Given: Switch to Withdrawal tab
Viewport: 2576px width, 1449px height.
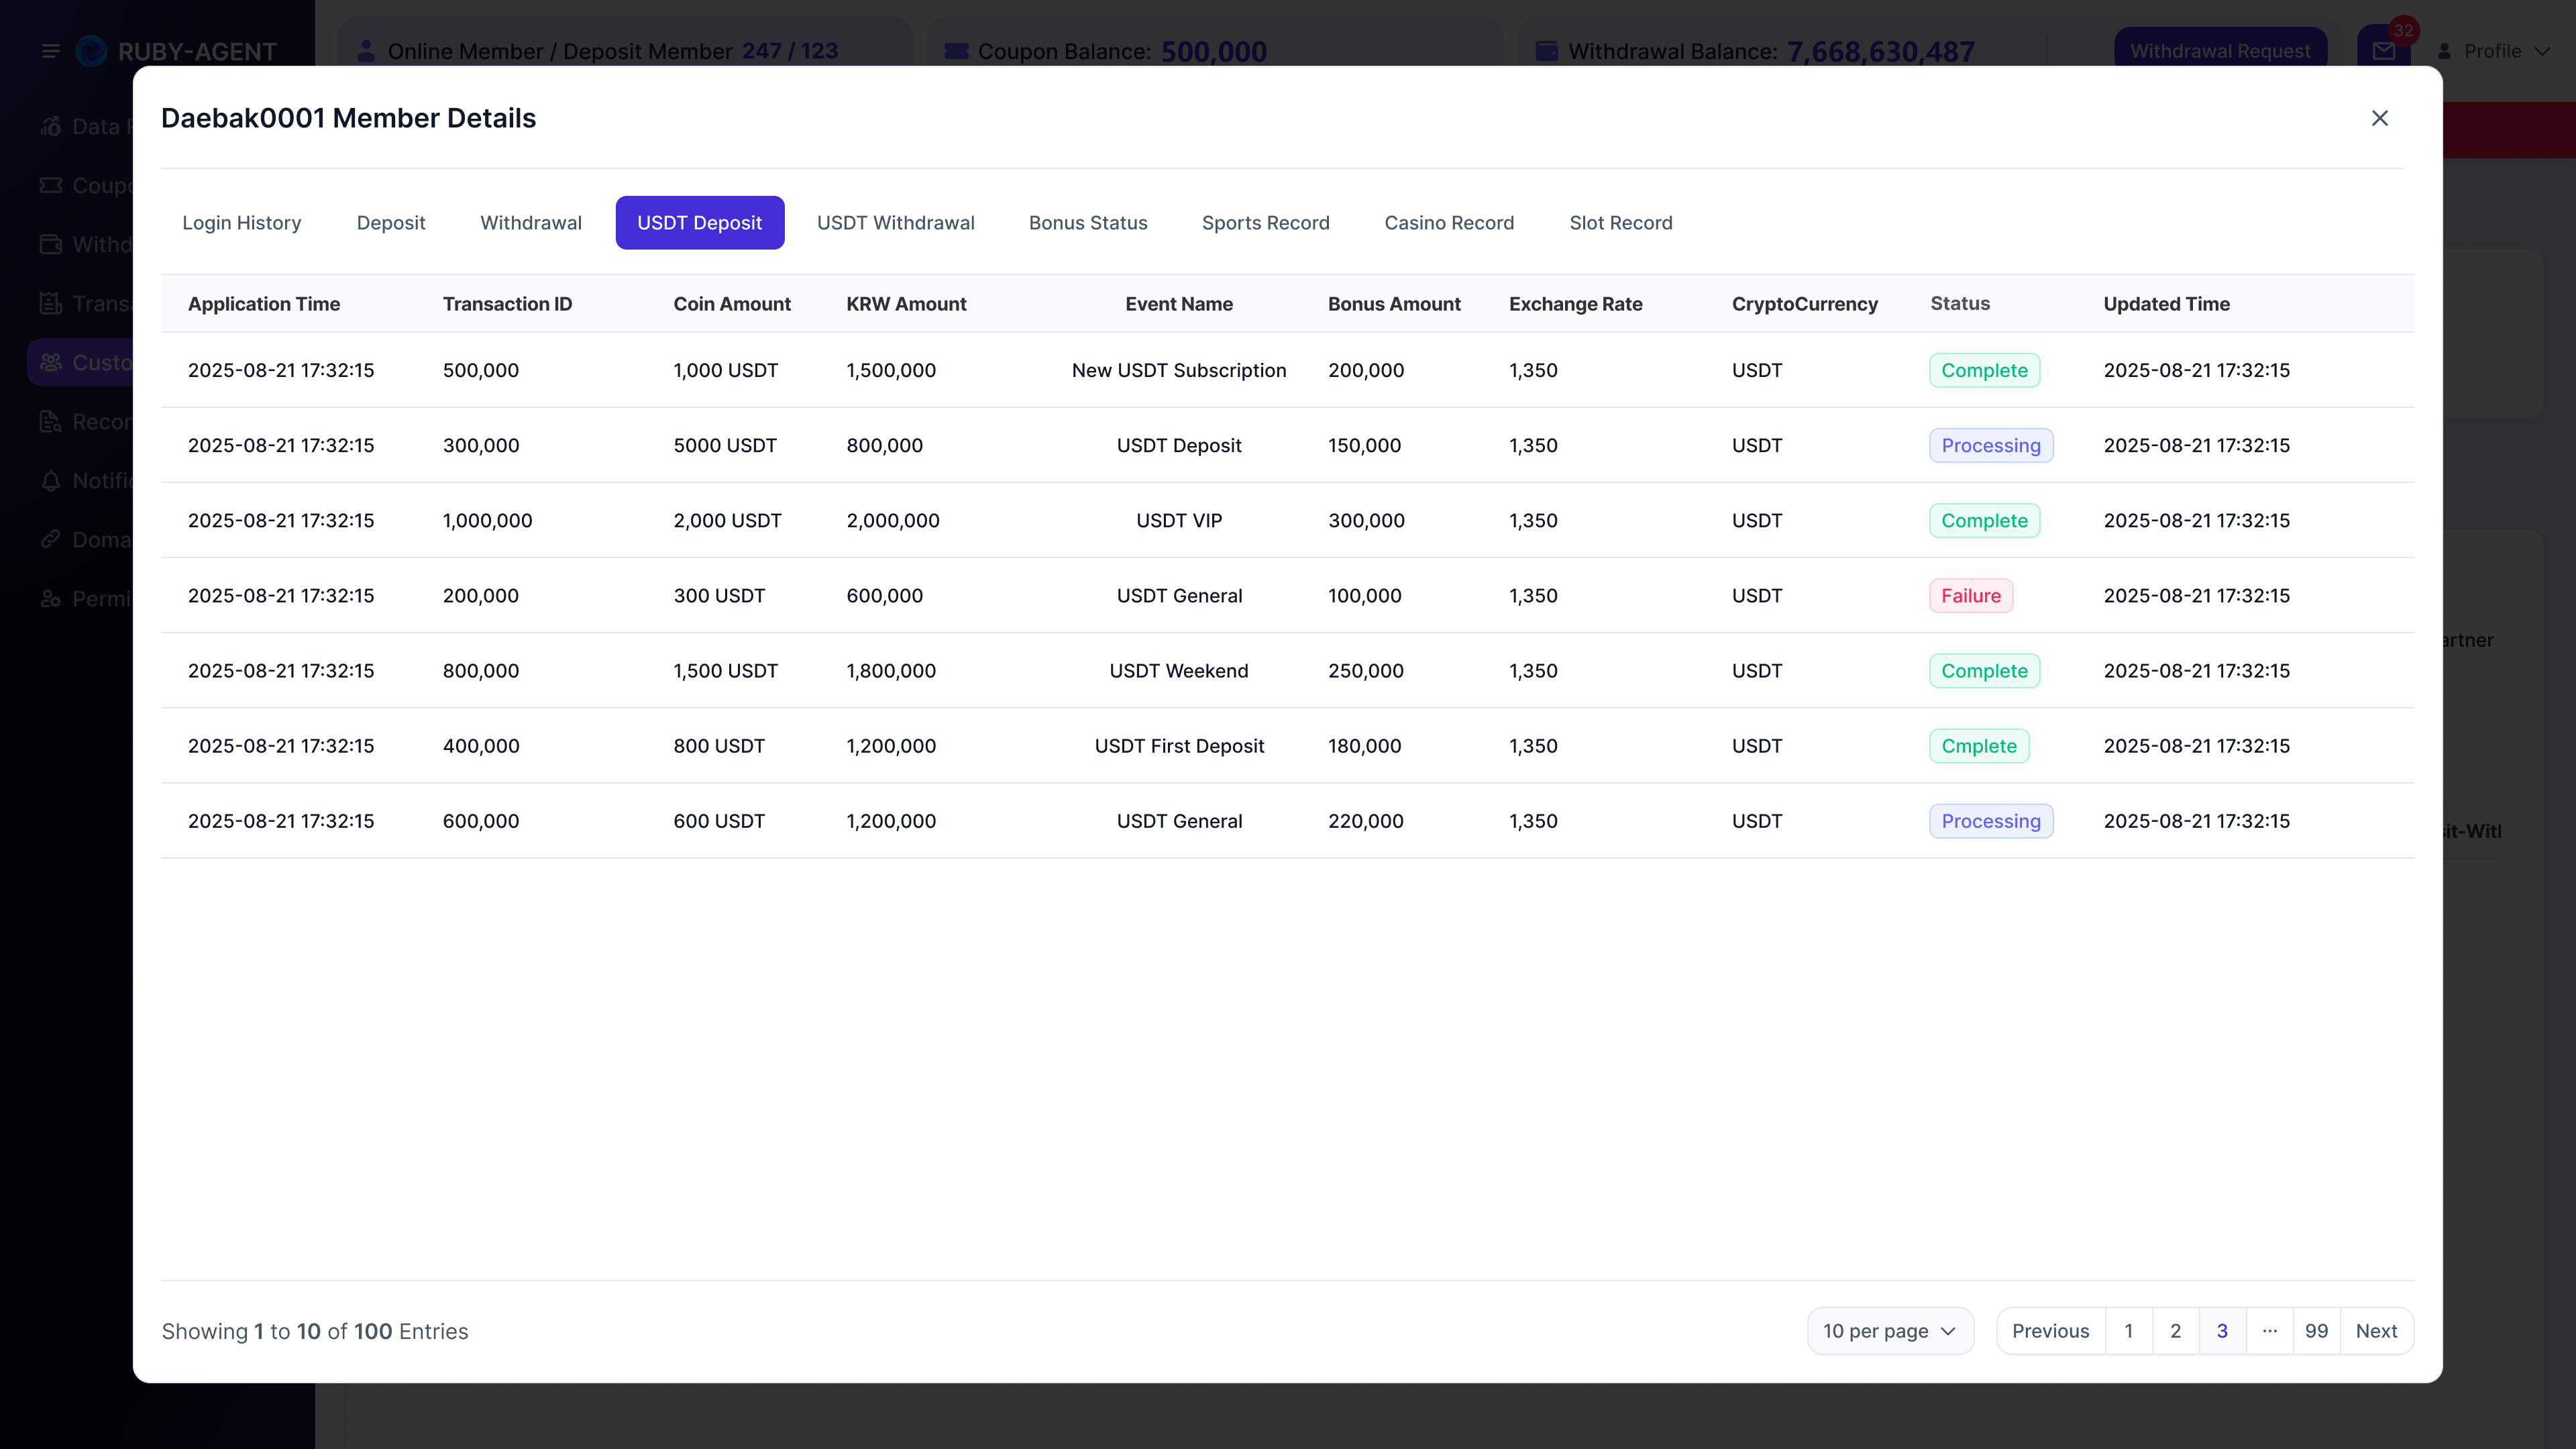Looking at the screenshot, I should (x=531, y=222).
